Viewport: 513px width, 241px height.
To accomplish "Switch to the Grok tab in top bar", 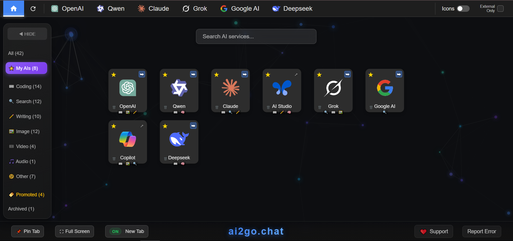I will tap(195, 9).
